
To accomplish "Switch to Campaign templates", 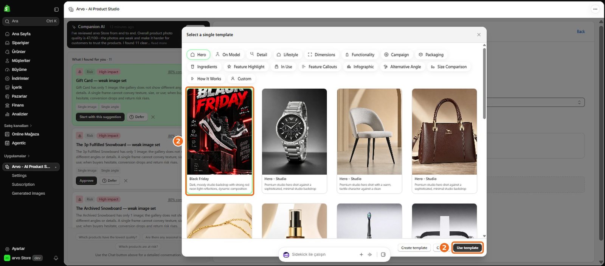I will click(396, 55).
